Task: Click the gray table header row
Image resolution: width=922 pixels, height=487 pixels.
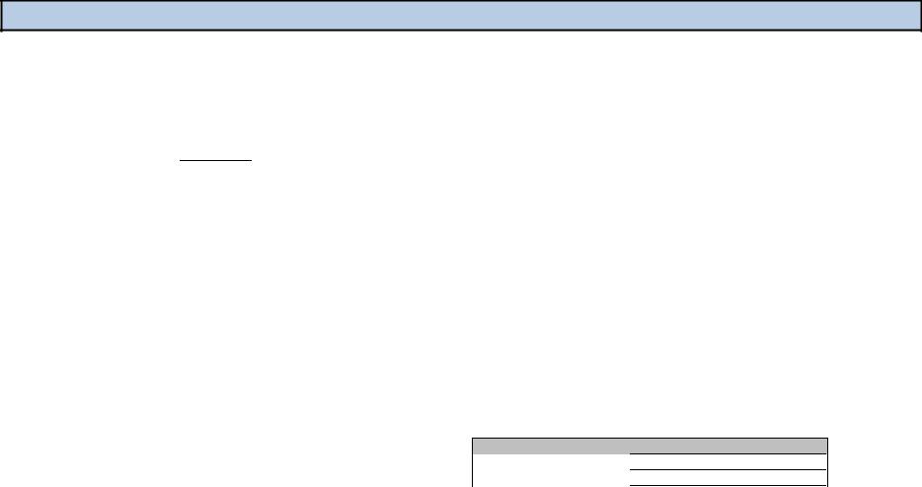Action: click(650, 446)
